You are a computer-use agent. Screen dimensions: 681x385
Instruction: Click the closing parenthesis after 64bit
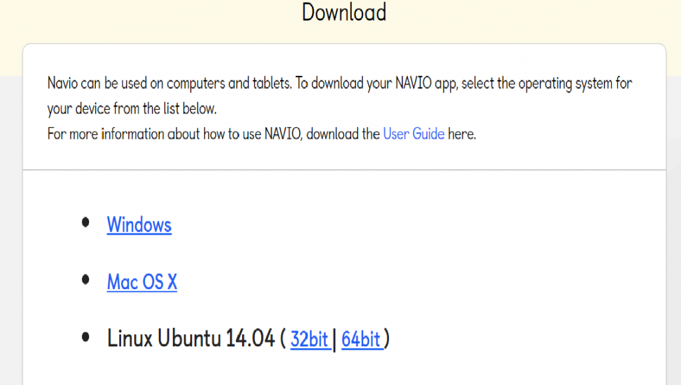pyautogui.click(x=386, y=339)
